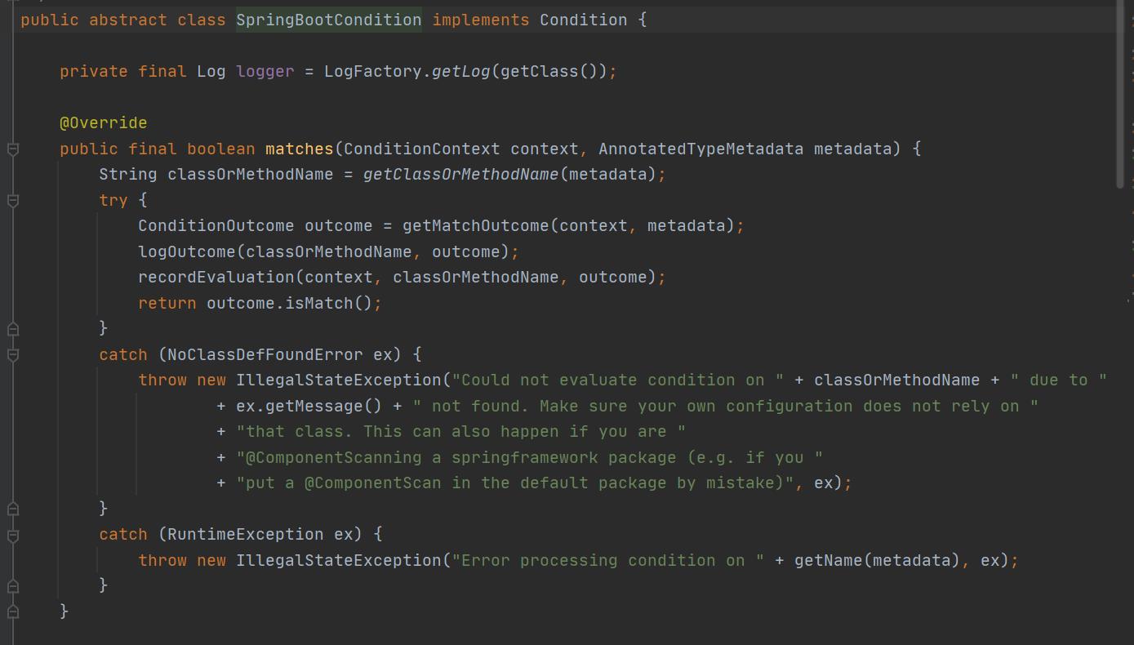The height and width of the screenshot is (645, 1134).
Task: Fold marker at RuntimeException catch closing brace
Action: coord(13,585)
